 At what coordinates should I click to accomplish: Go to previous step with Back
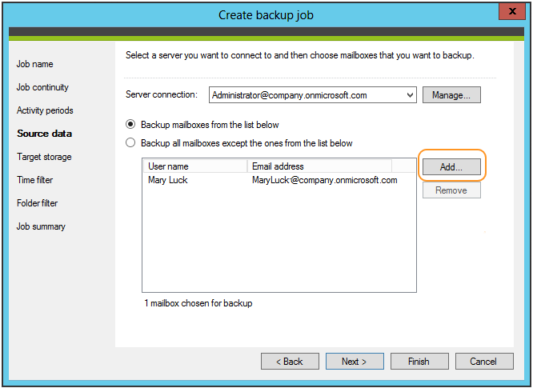click(290, 361)
